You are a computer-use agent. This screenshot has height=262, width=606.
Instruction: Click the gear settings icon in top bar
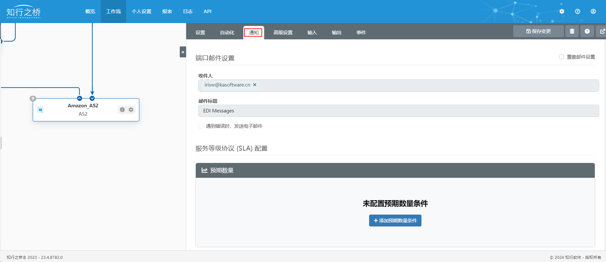pos(562,12)
